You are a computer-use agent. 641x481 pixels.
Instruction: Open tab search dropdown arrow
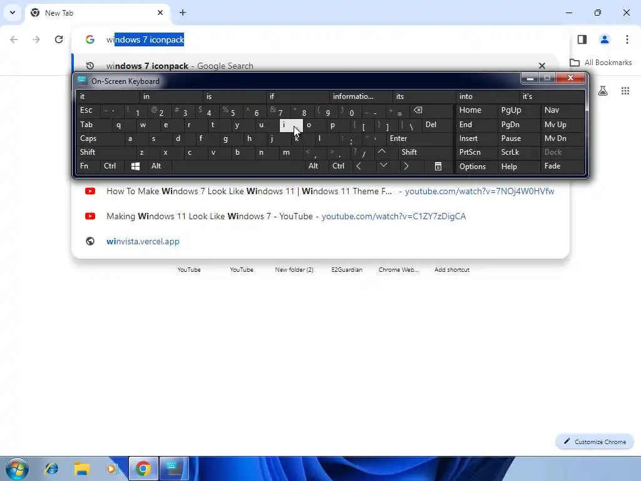[13, 13]
